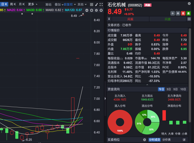
Task: Click the right panel vertical scrollbar
Action: (190, 76)
